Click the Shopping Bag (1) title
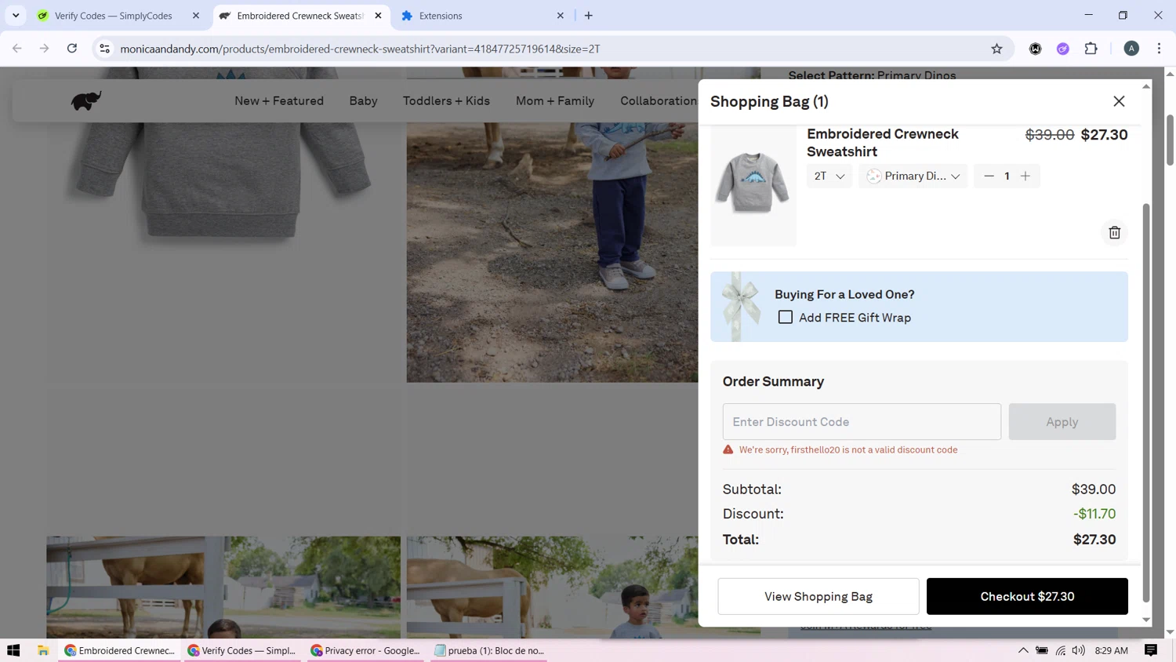 click(769, 101)
